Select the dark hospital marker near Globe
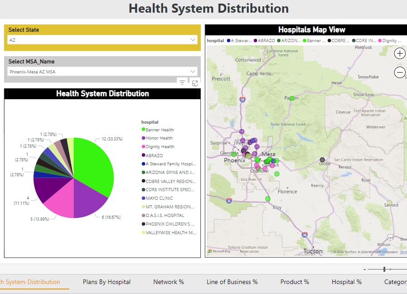Image resolution: width=407 pixels, height=294 pixels. pos(322,159)
